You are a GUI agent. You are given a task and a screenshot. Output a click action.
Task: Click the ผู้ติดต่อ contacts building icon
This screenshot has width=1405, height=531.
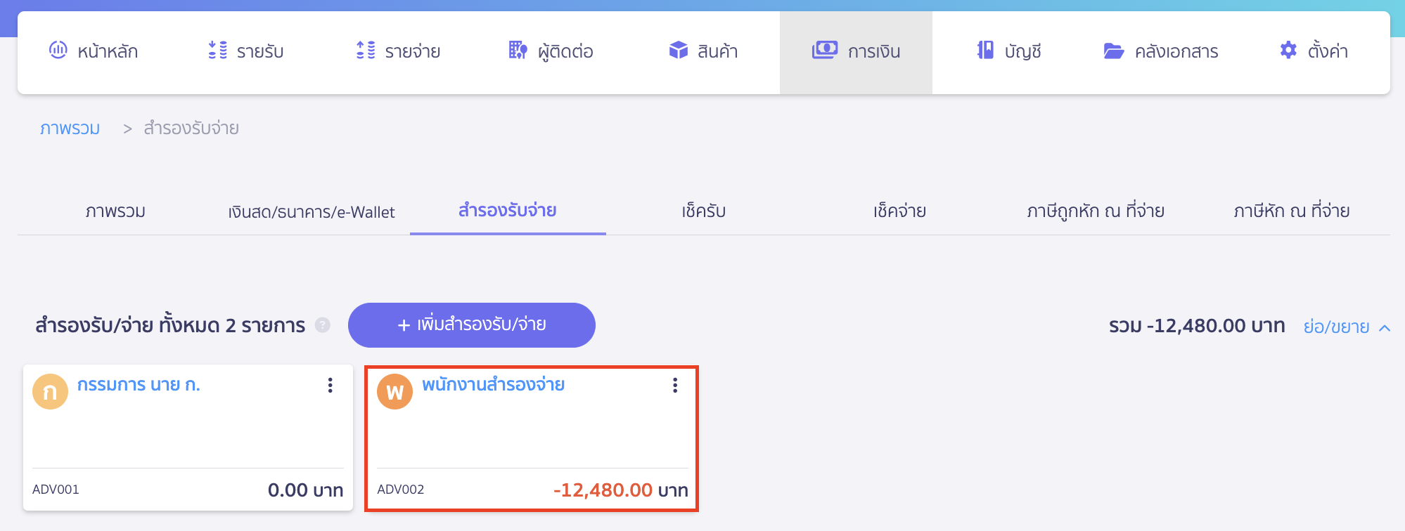[518, 50]
